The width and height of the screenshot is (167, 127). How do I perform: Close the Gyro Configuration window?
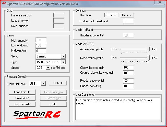pyautogui.click(x=160, y=3)
